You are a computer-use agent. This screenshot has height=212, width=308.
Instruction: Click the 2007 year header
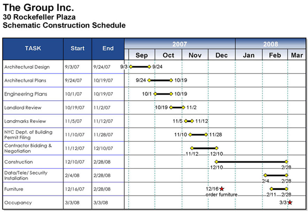[x=180, y=44]
